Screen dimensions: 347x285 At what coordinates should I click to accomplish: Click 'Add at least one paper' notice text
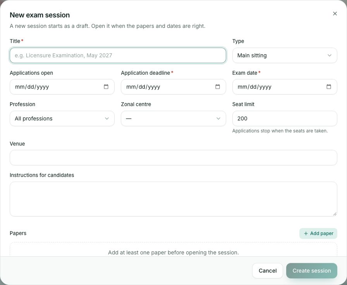[173, 252]
